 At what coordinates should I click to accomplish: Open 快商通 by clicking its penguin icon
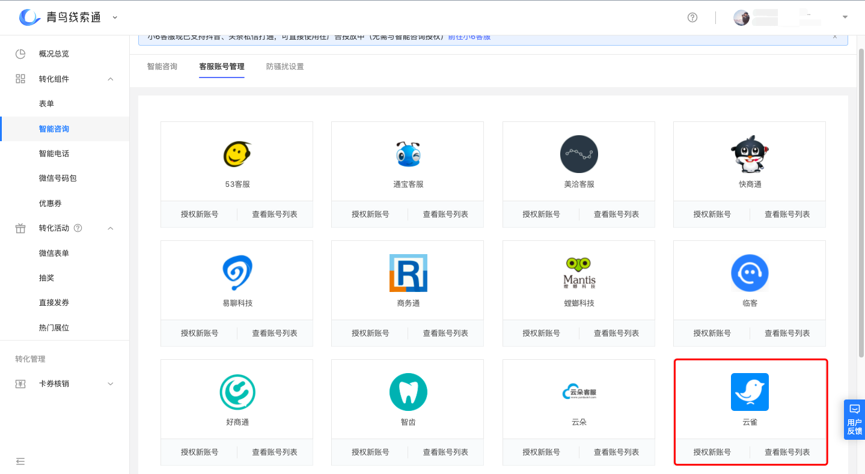tap(749, 154)
